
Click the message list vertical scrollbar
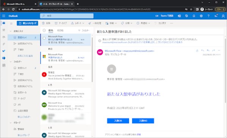click(x=92, y=60)
